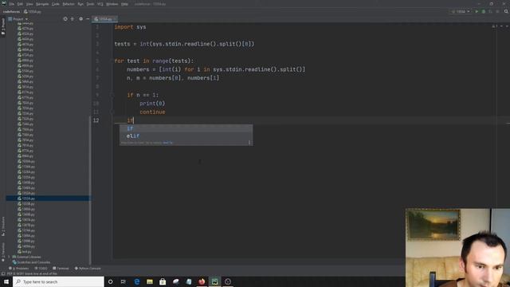Open the completion popup options dots

click(249, 143)
